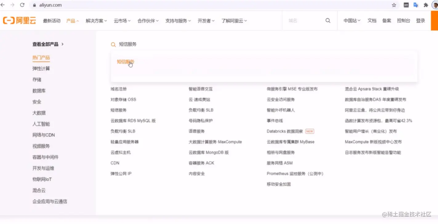Open the 中国站 region dropdown
This screenshot has width=438, height=224.
352,21
